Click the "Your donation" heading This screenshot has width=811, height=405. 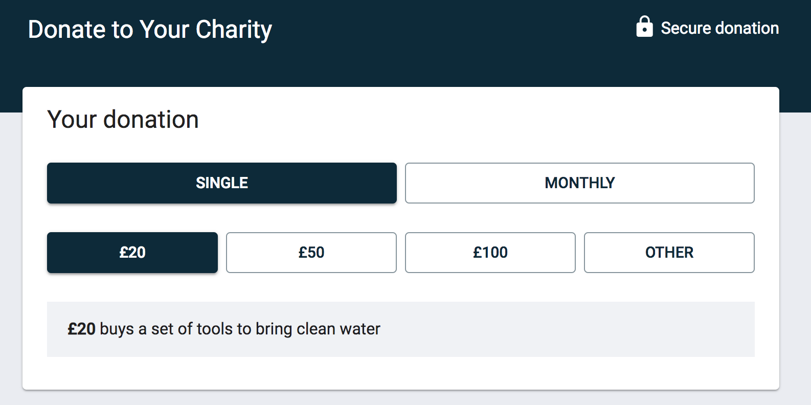tap(123, 120)
